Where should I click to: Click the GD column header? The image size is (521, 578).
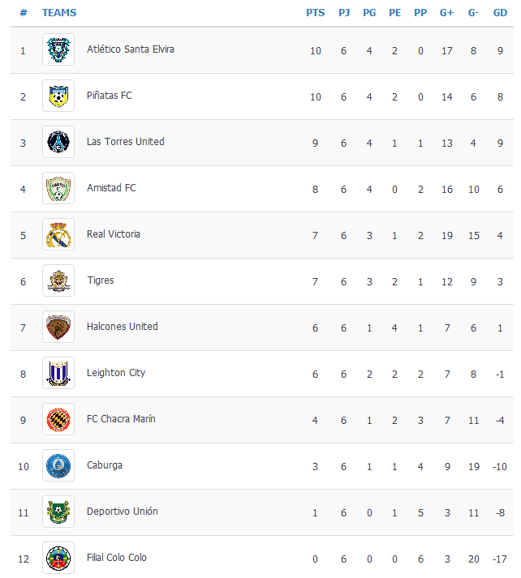[501, 13]
